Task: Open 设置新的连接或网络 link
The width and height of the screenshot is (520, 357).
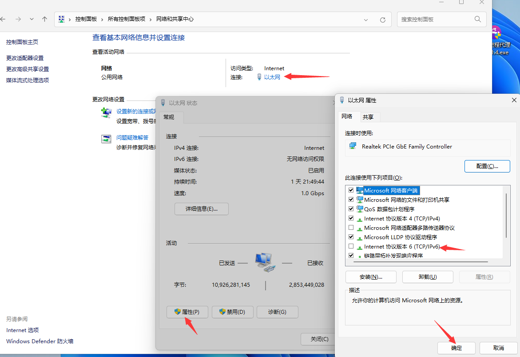Action: (x=136, y=111)
